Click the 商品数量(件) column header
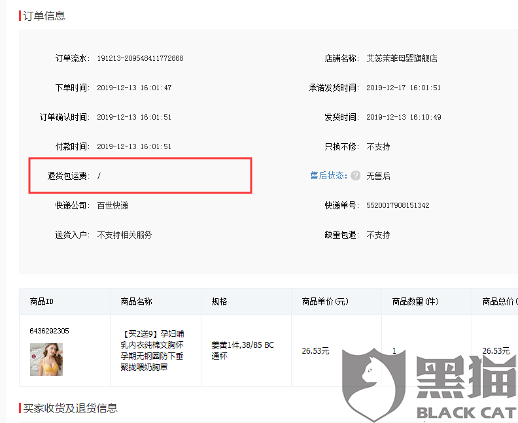This screenshot has height=423, width=518. (415, 301)
